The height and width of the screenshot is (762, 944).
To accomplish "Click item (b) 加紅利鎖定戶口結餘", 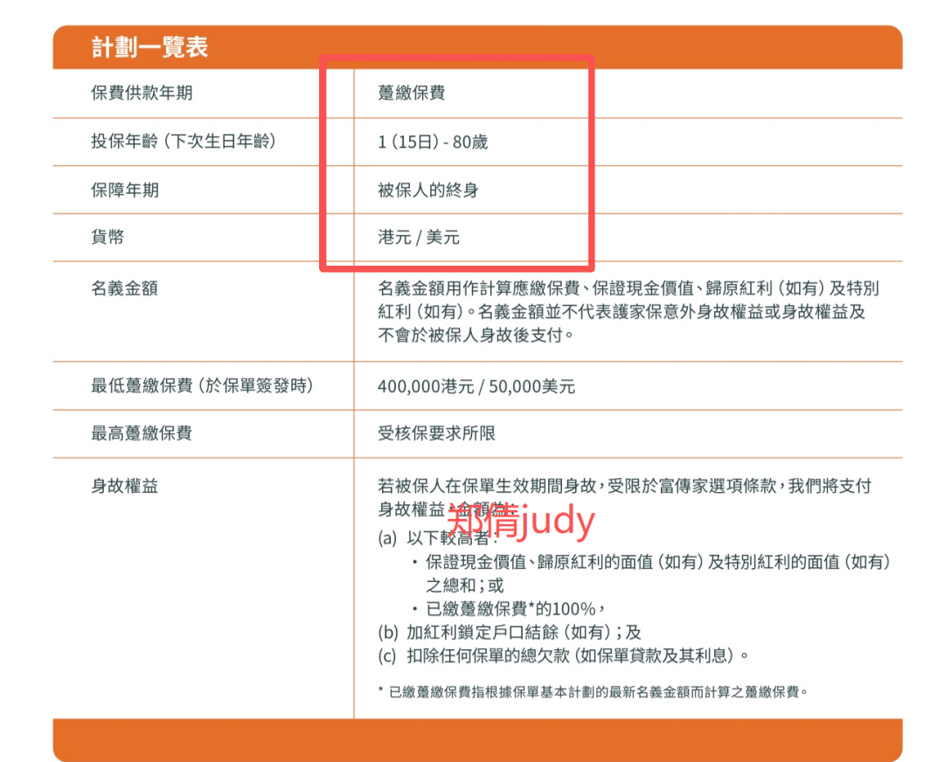I will pos(510,632).
